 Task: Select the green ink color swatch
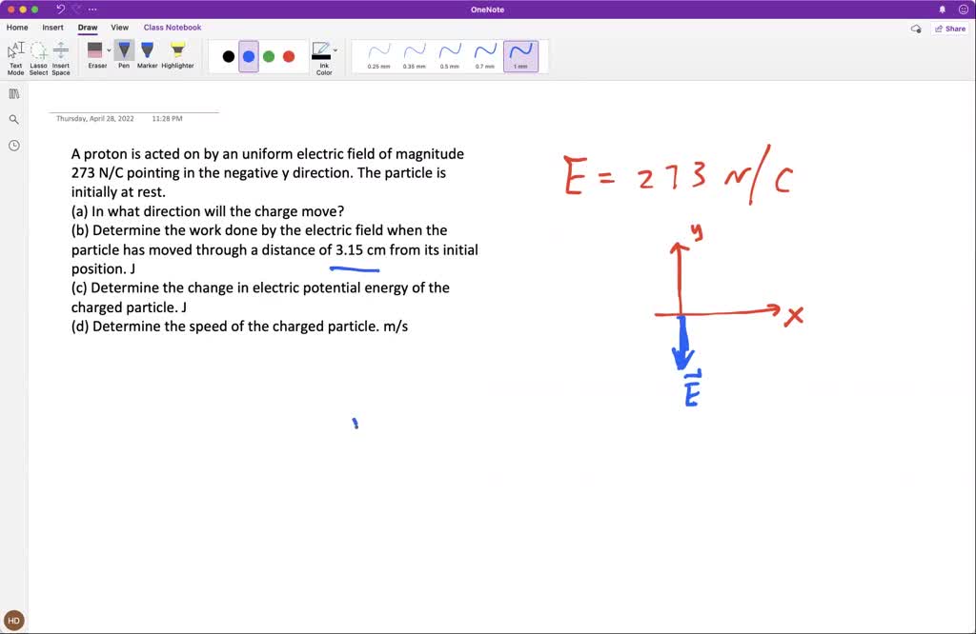click(268, 55)
